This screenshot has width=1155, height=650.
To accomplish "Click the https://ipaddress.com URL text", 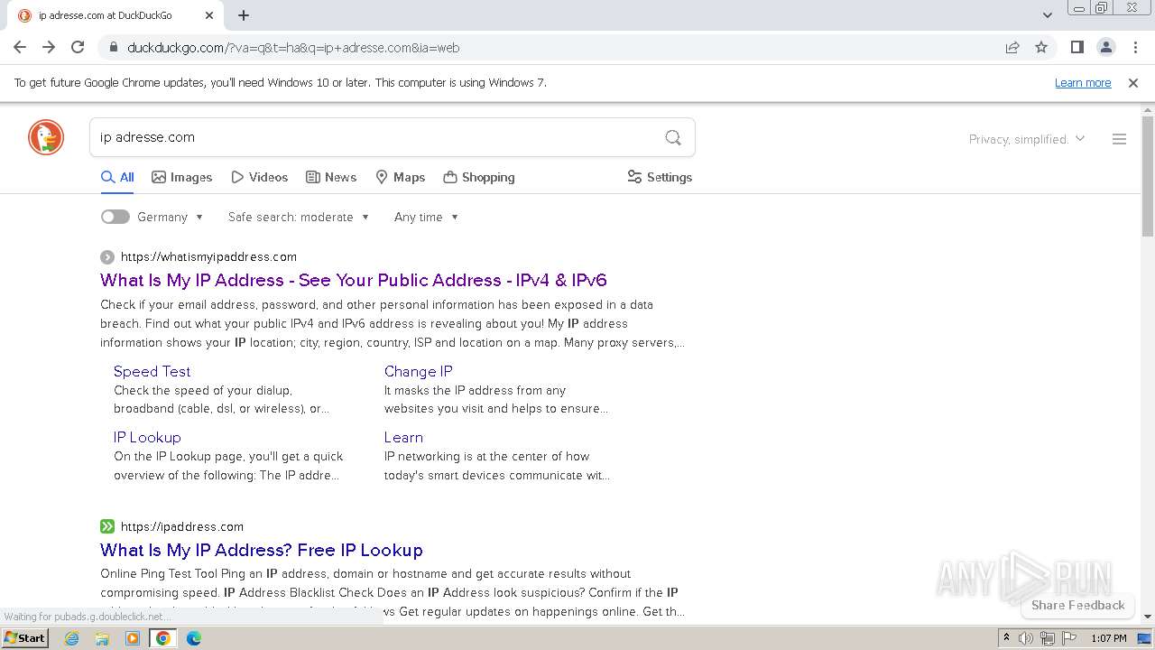I will (x=182, y=526).
